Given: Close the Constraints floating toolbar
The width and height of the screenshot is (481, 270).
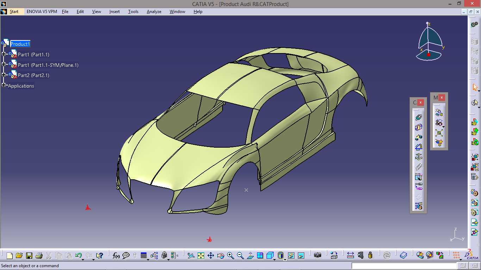Looking at the screenshot, I should (x=420, y=103).
